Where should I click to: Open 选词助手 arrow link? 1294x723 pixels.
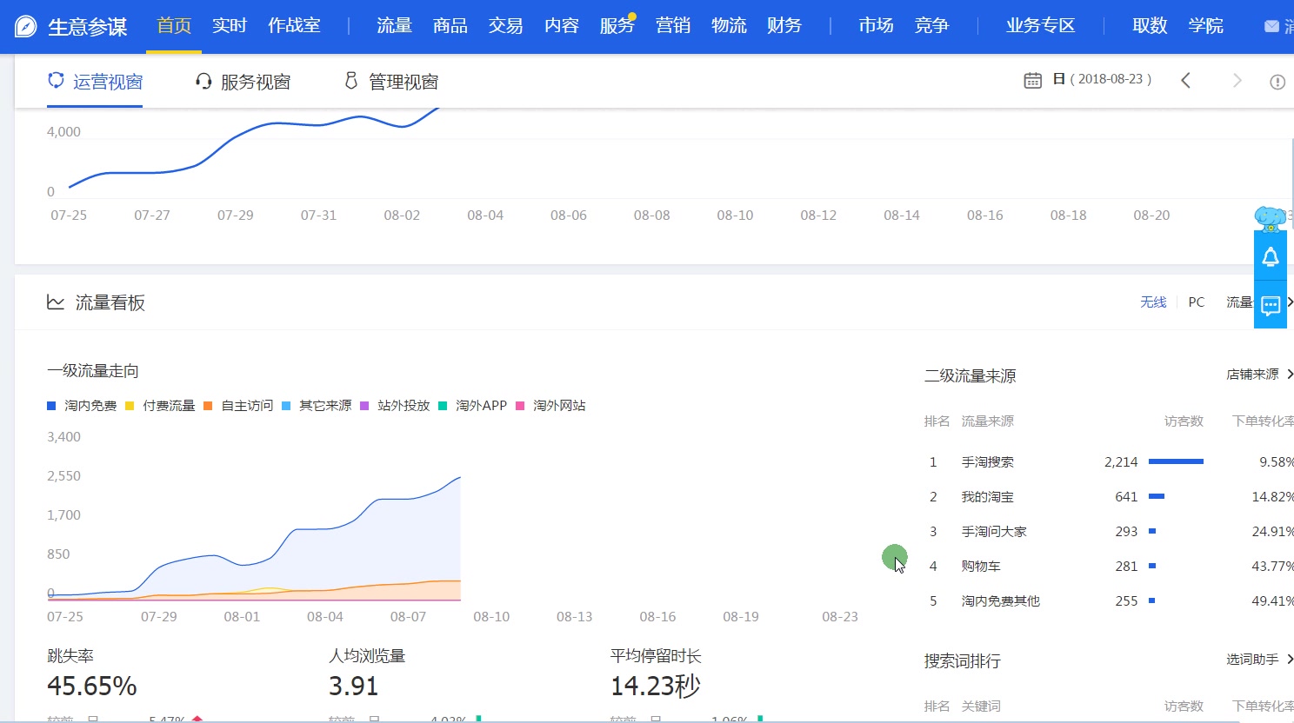(x=1260, y=660)
